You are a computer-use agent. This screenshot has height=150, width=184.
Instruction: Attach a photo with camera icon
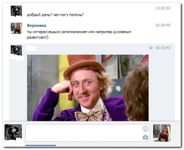145,137
